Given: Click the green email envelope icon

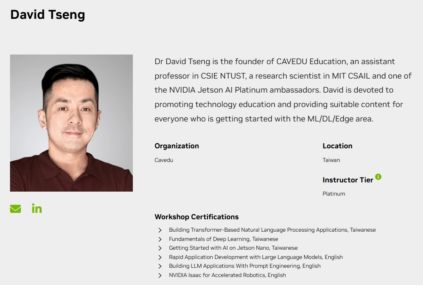Looking at the screenshot, I should (16, 209).
